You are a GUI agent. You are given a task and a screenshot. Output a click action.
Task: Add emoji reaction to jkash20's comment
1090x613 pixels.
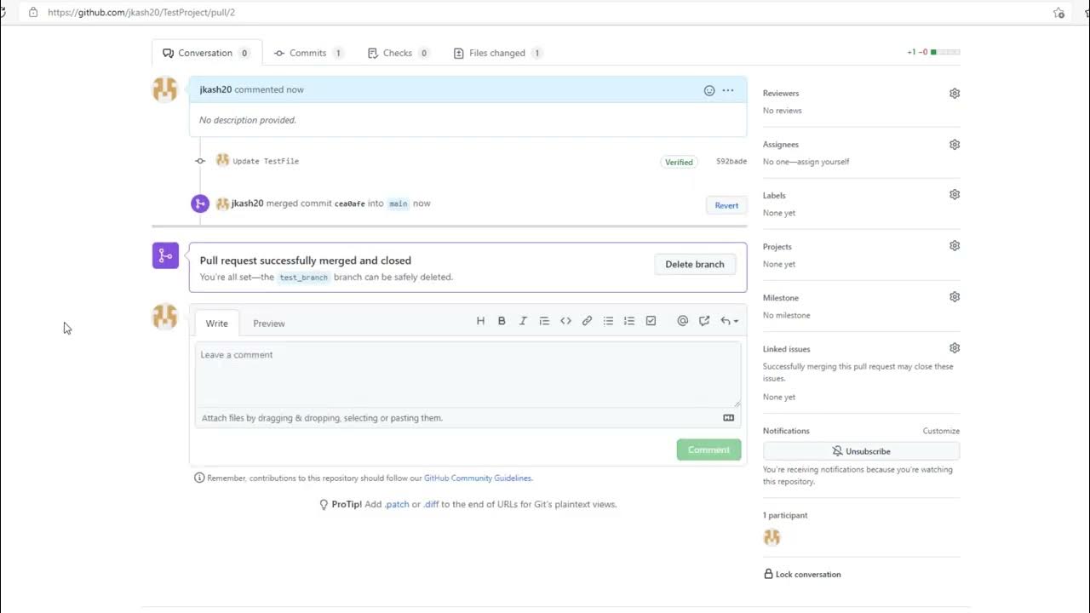pos(709,90)
